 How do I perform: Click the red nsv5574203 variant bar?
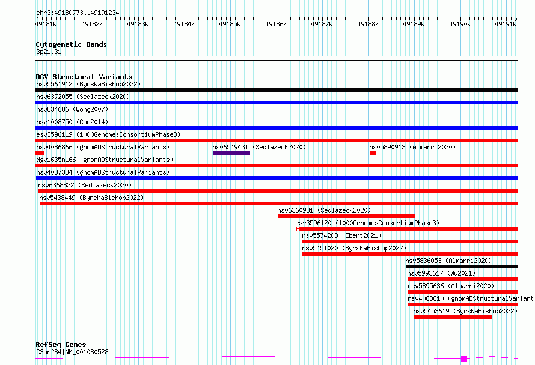(410, 241)
